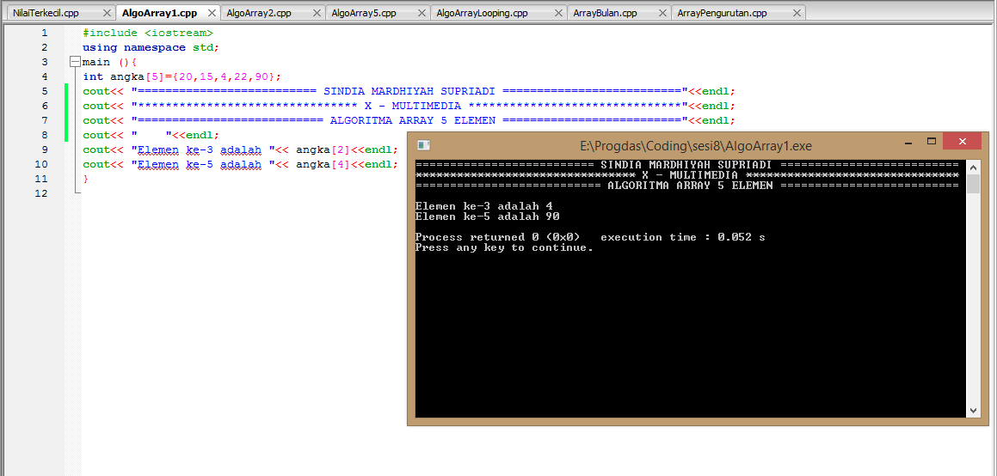997x476 pixels.
Task: Close the ArrayBulan.cpp tab
Action: (662, 14)
